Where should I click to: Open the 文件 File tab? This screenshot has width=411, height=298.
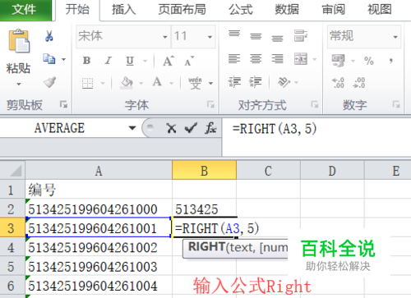(25, 10)
